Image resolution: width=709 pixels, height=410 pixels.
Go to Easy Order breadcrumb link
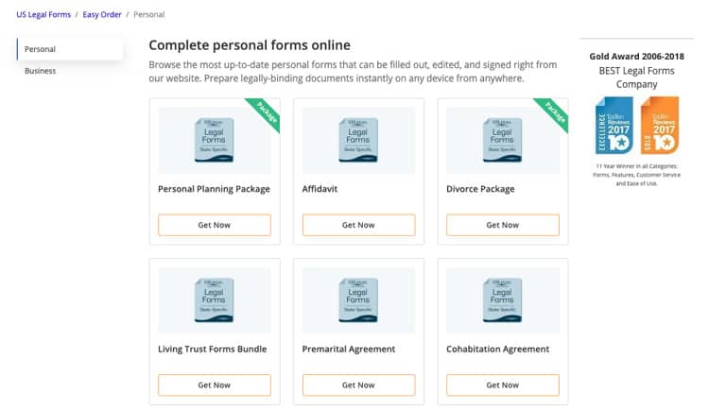click(102, 14)
